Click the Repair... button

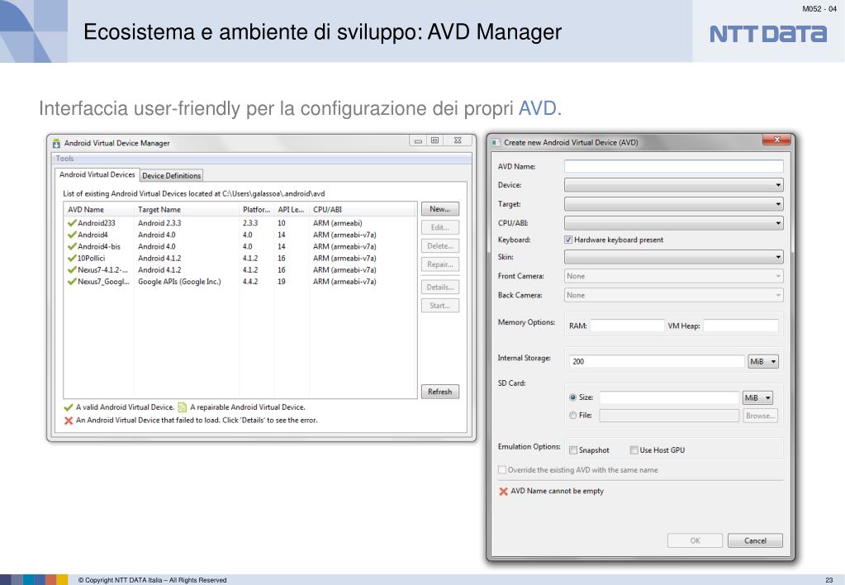pyautogui.click(x=439, y=264)
